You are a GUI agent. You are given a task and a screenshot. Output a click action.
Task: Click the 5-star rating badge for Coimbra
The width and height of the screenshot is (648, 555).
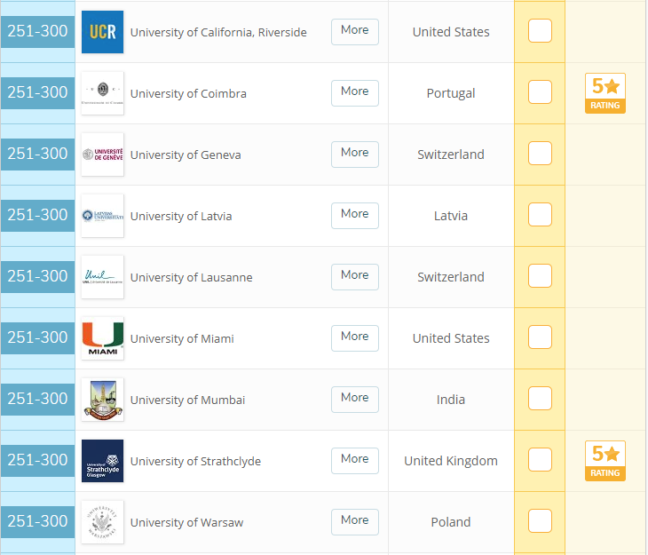606,93
